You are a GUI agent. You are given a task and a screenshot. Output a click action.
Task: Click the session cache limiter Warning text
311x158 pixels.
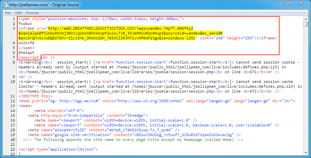[160, 86]
